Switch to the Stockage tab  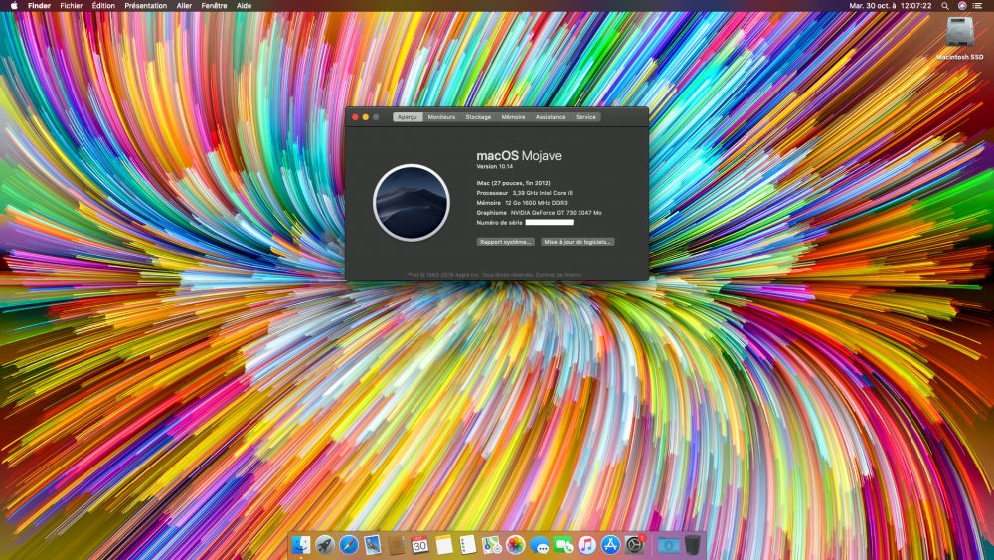pyautogui.click(x=478, y=117)
